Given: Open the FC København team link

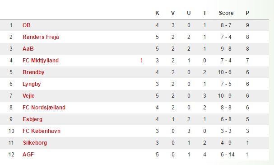Looking at the screenshot, I should coord(42,131).
